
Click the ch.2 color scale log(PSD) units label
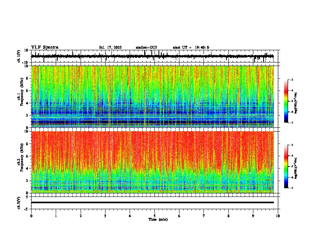(x=296, y=168)
